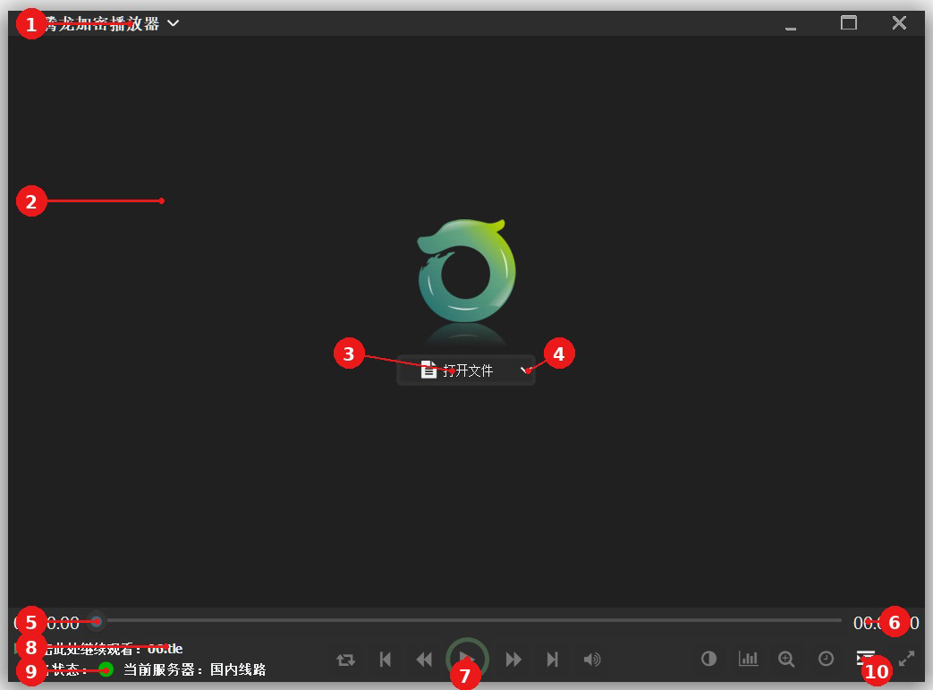Screen dimensions: 933x690
Task: Click the green status indicator dot
Action: point(106,669)
